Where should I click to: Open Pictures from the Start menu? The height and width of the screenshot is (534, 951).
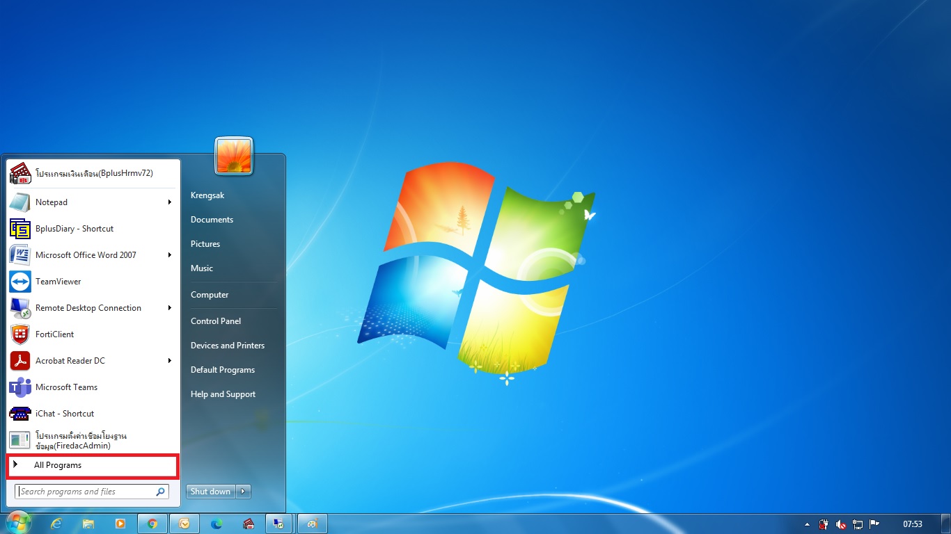205,244
